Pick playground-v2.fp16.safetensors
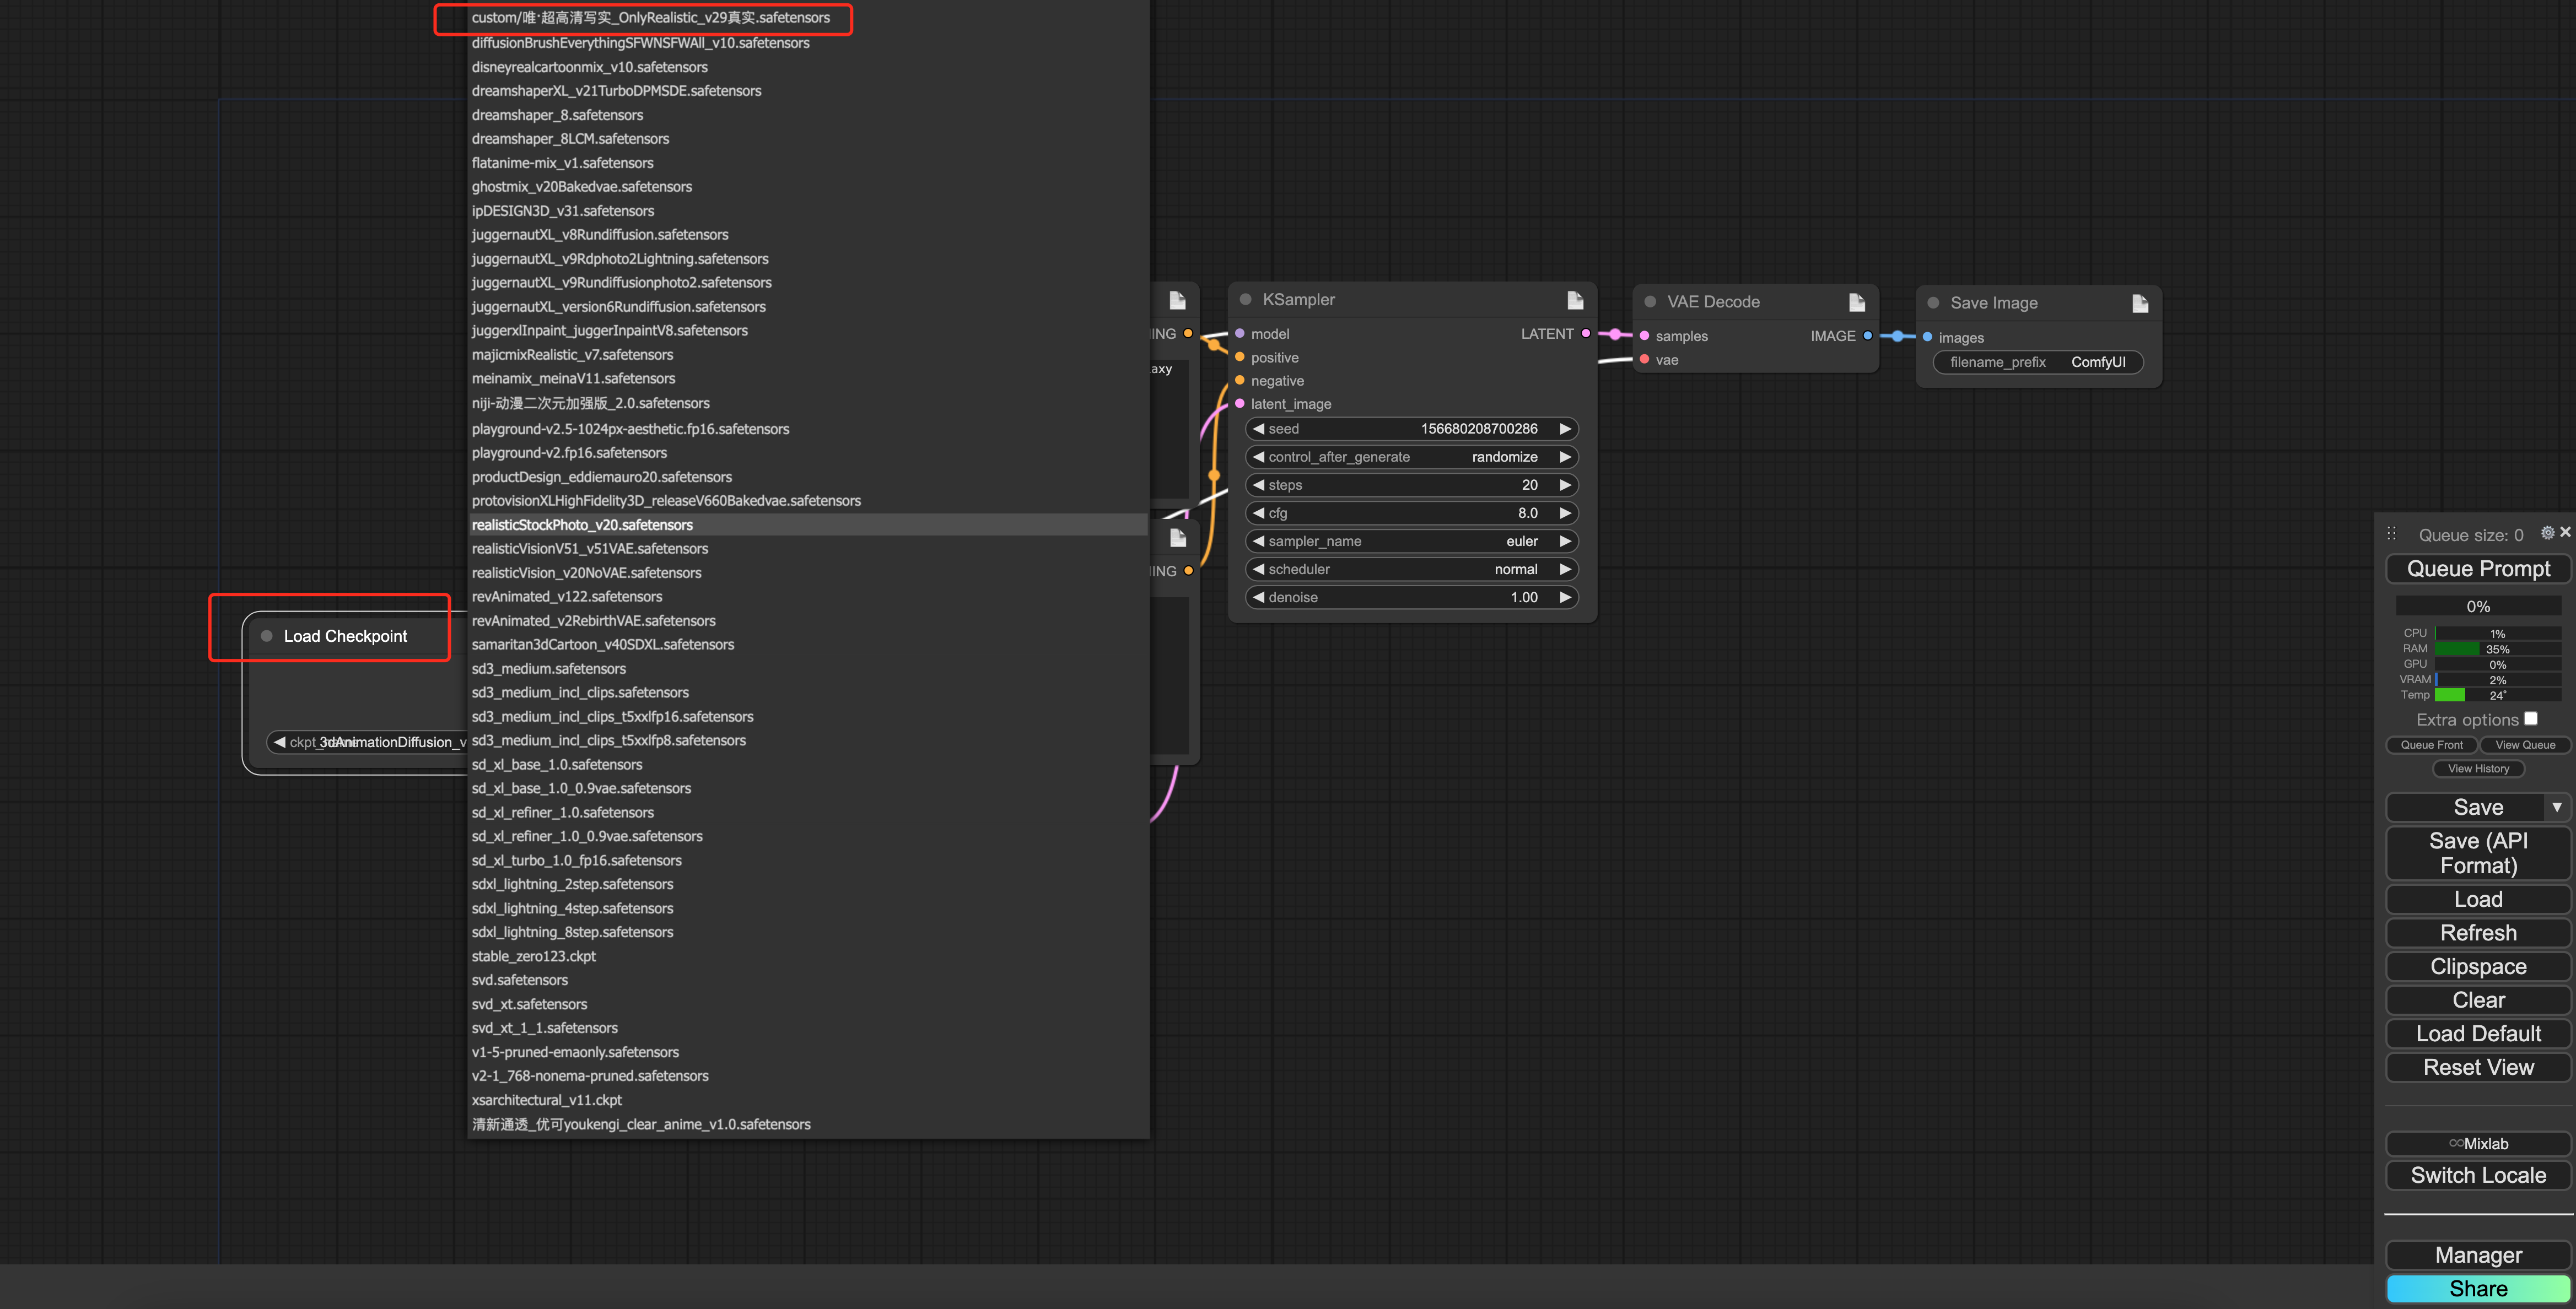This screenshot has width=2576, height=1309. coord(808,453)
